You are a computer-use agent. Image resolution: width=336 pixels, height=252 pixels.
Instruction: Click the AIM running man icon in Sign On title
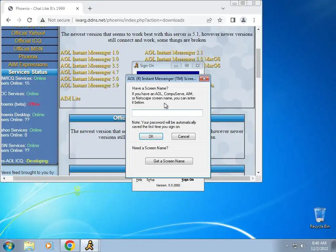pyautogui.click(x=136, y=65)
